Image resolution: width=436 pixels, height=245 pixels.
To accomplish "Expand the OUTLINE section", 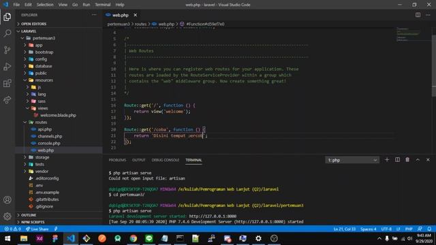I will pyautogui.click(x=59, y=215).
